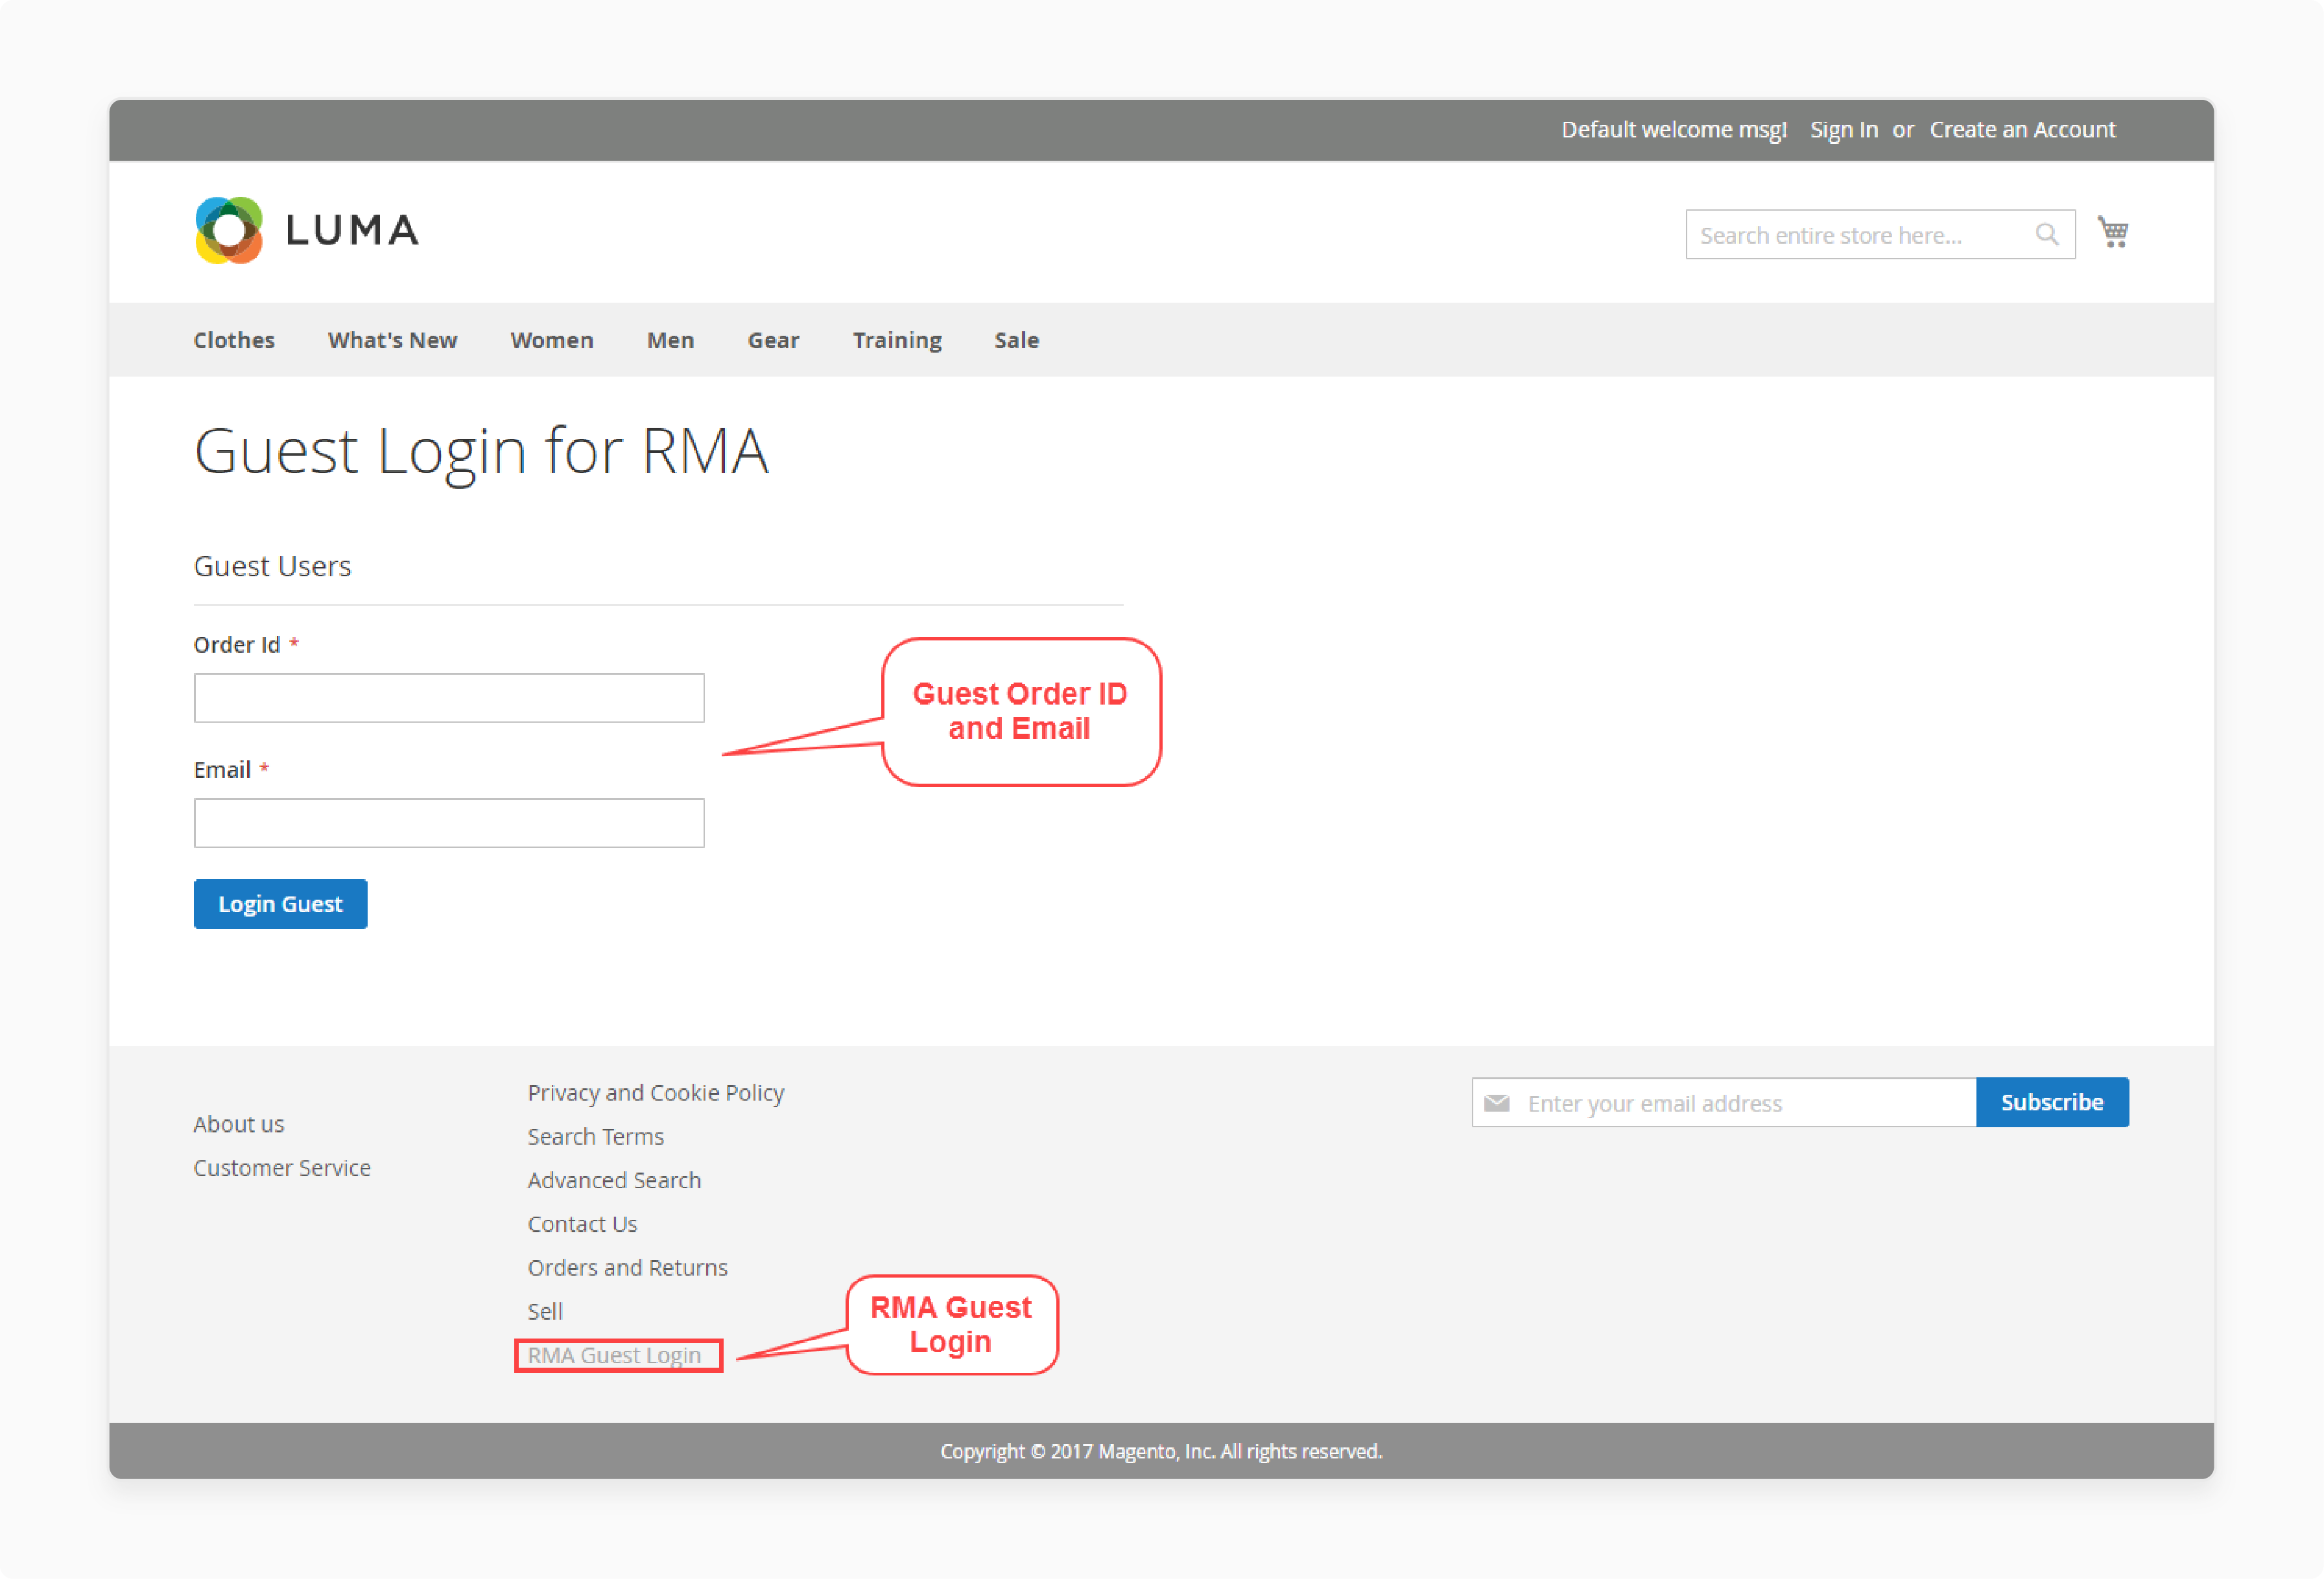
Task: Click the Sign In link
Action: click(1843, 130)
